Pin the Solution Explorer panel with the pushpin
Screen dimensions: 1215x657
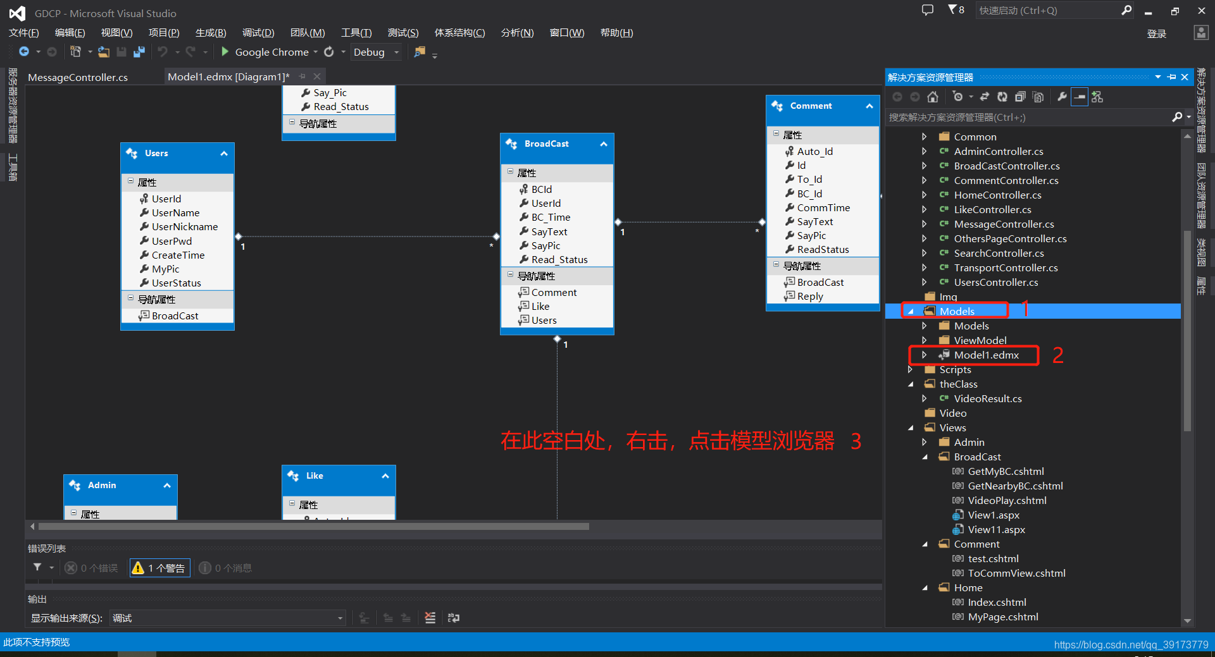coord(1172,77)
